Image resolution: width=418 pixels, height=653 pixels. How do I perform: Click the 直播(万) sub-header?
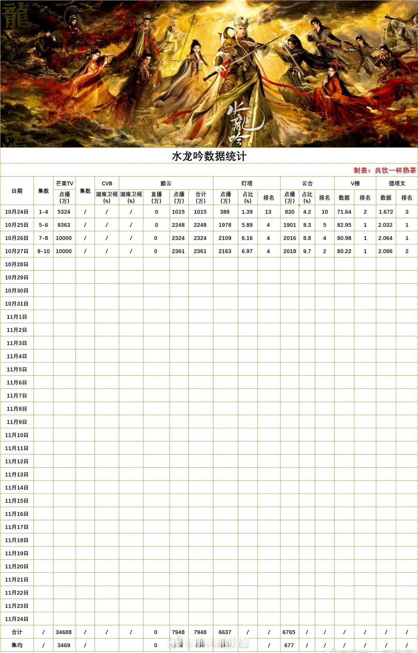click(156, 197)
